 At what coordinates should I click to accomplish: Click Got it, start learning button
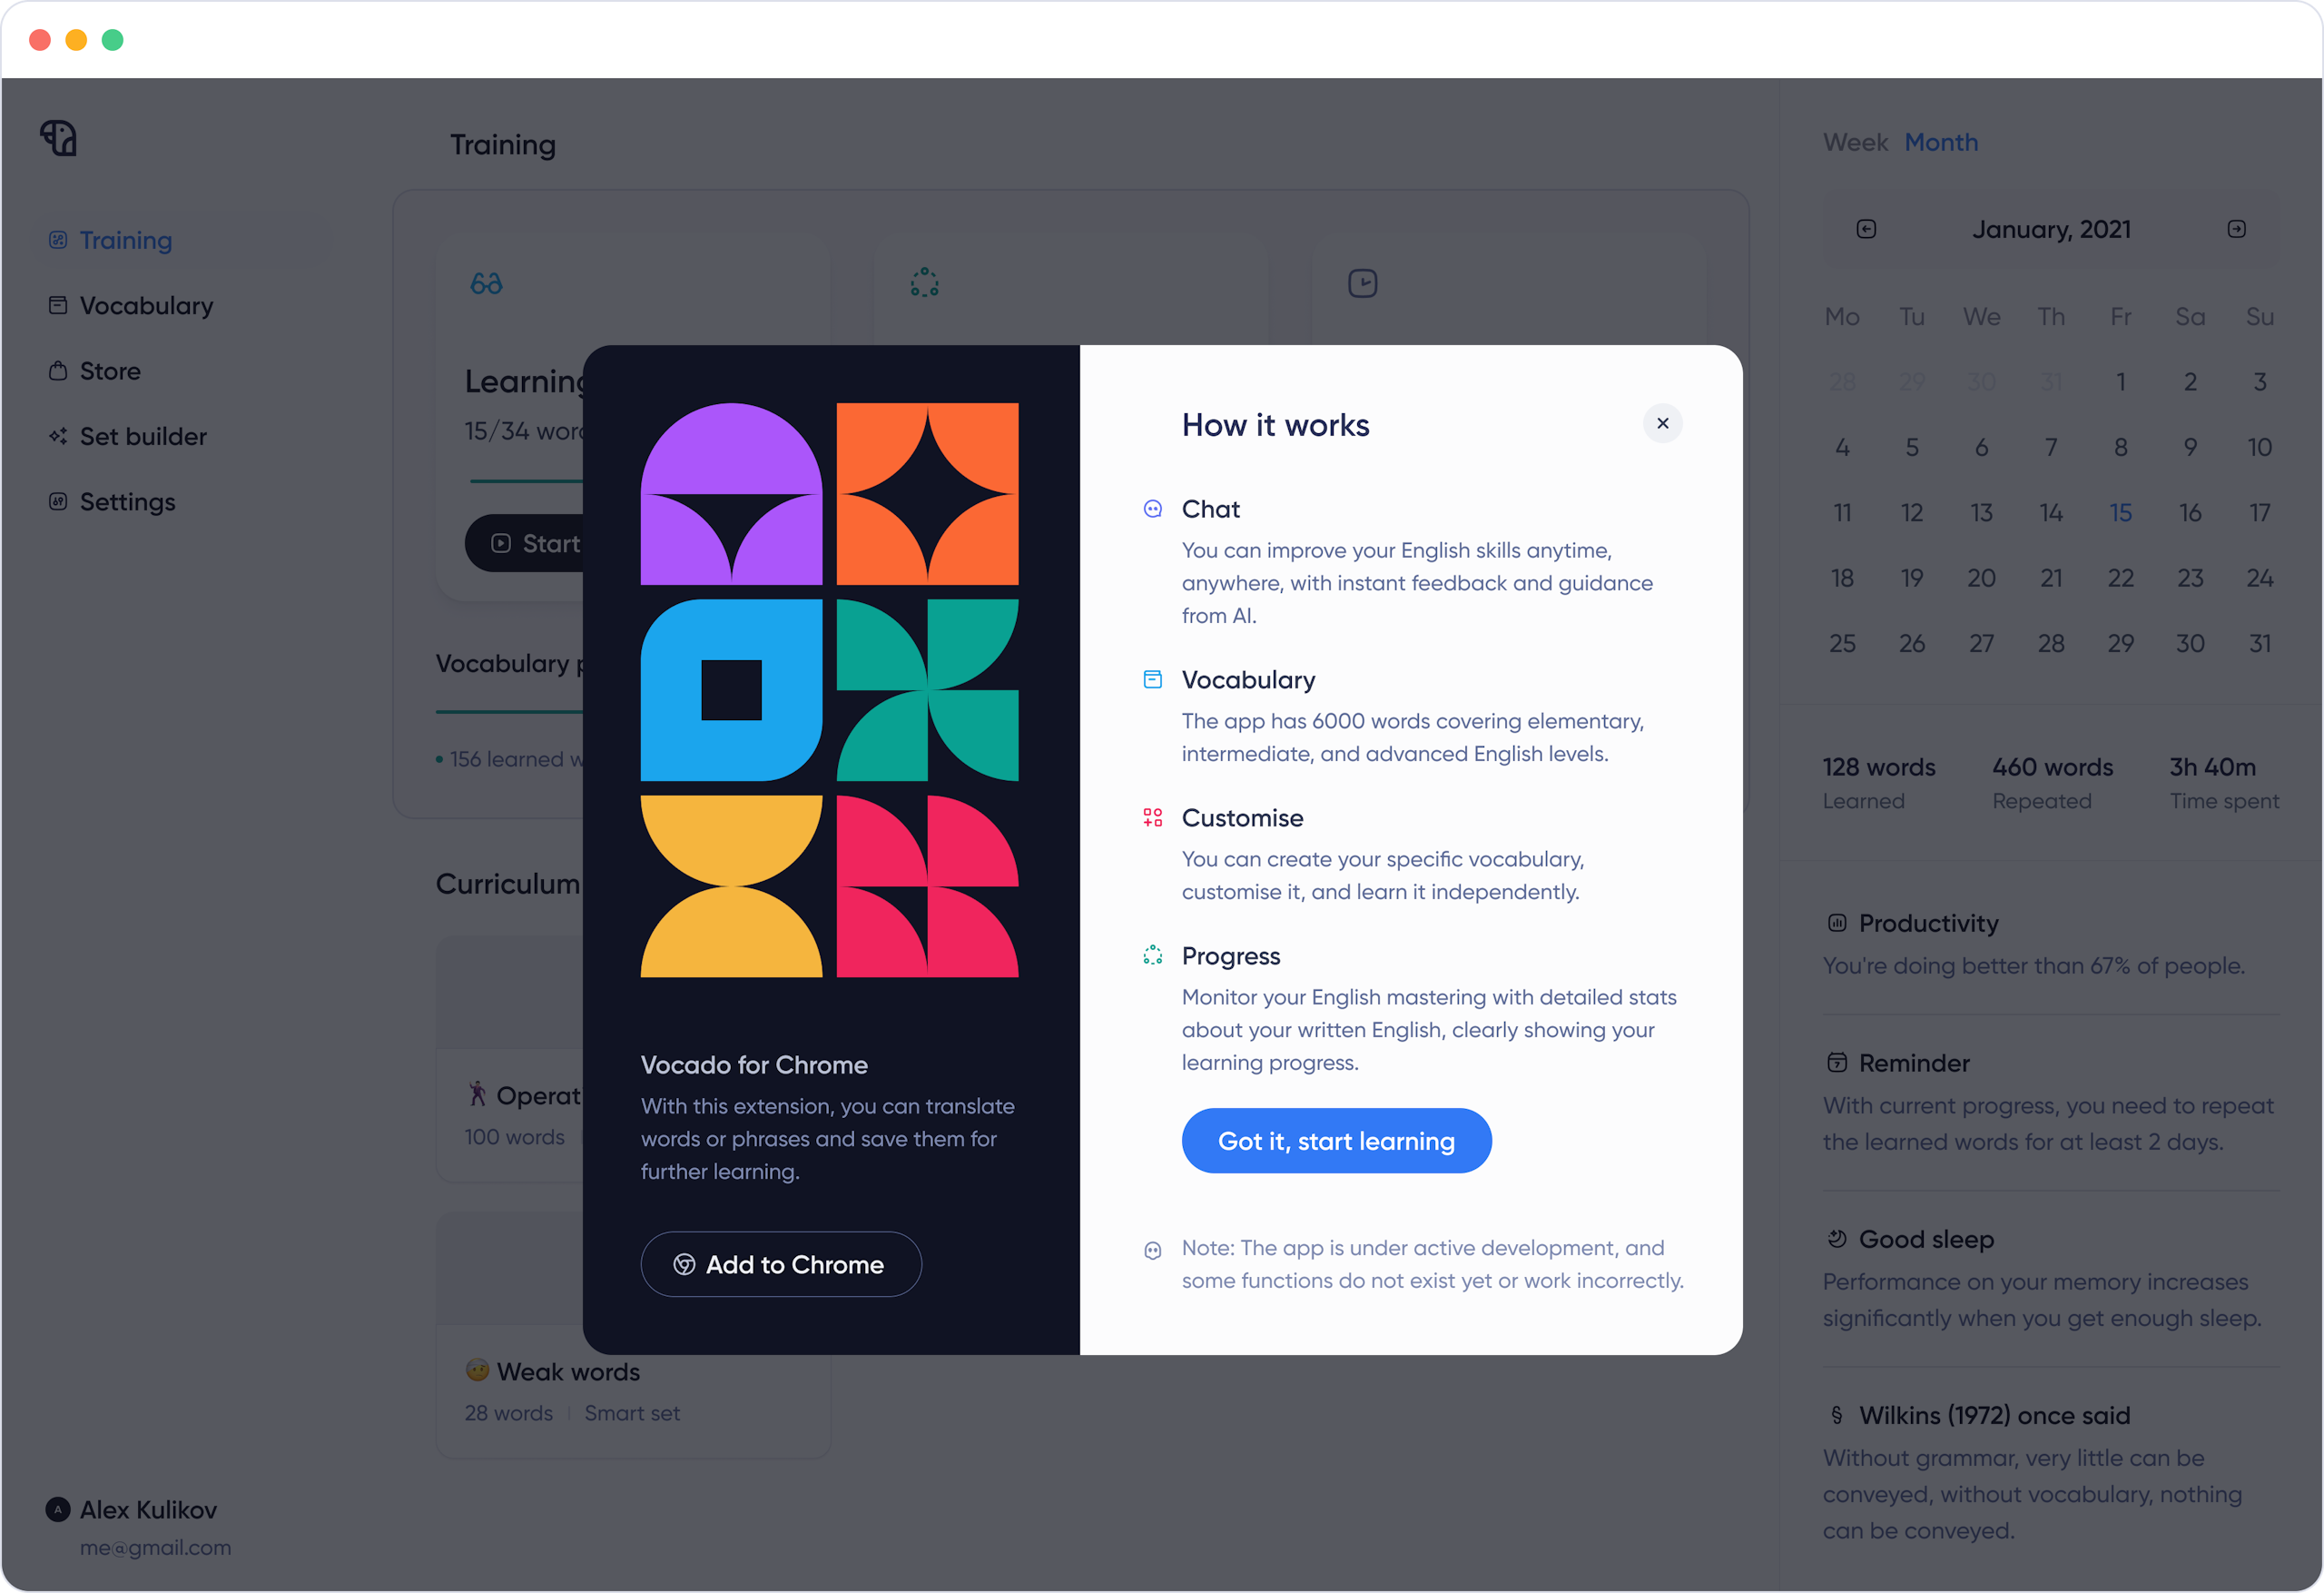(x=1335, y=1139)
